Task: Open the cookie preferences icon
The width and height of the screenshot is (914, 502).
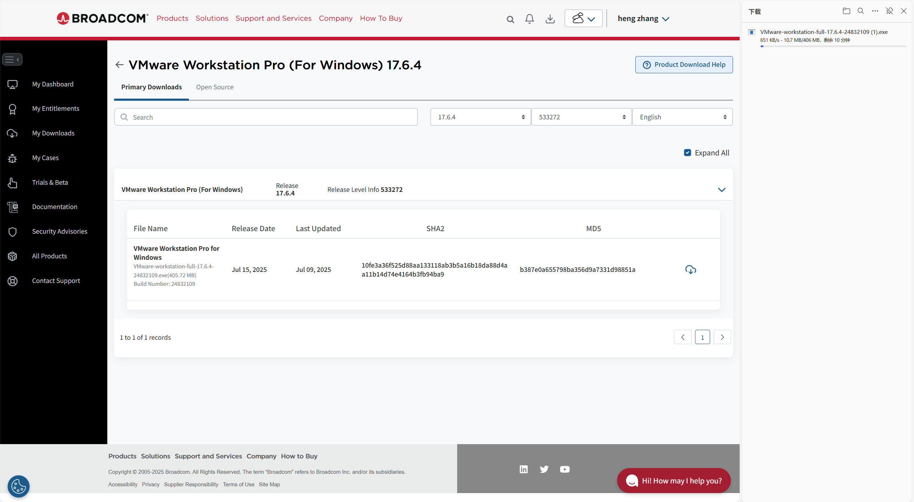Action: 19,486
